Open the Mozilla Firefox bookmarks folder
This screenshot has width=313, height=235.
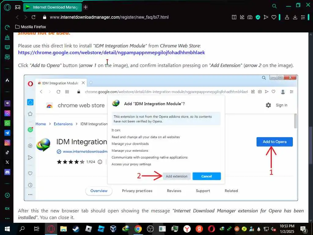(x=31, y=27)
